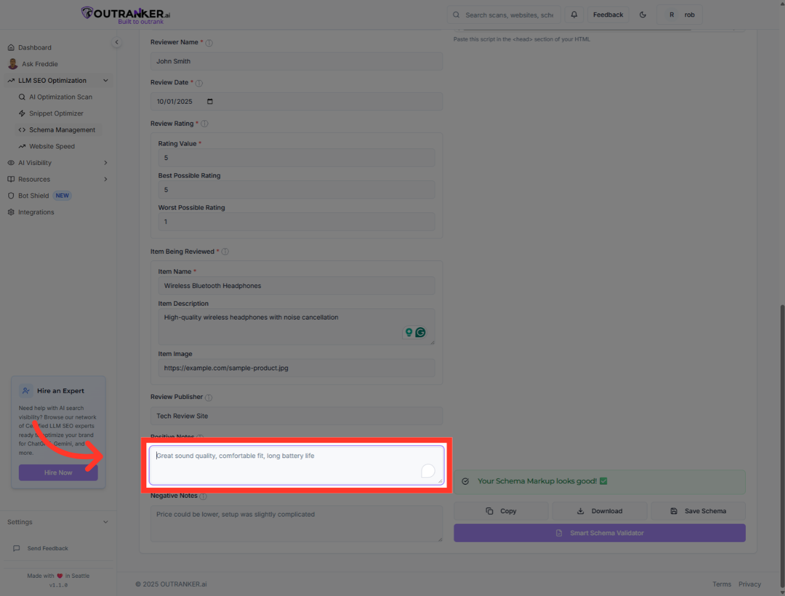The height and width of the screenshot is (596, 785).
Task: Open the rob user profile menu
Action: pyautogui.click(x=680, y=15)
